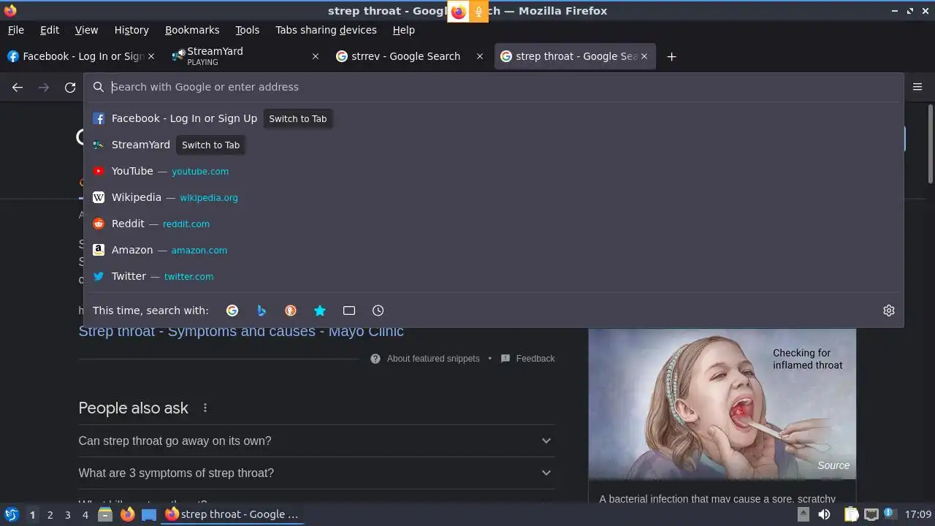
Task: Close the strrev Google Search tab
Action: 480,56
